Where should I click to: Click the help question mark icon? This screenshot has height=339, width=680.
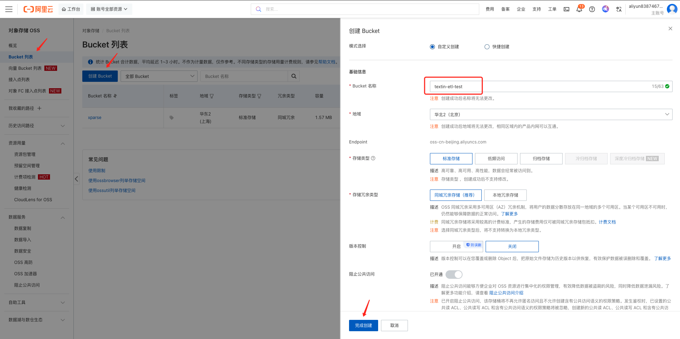click(592, 9)
